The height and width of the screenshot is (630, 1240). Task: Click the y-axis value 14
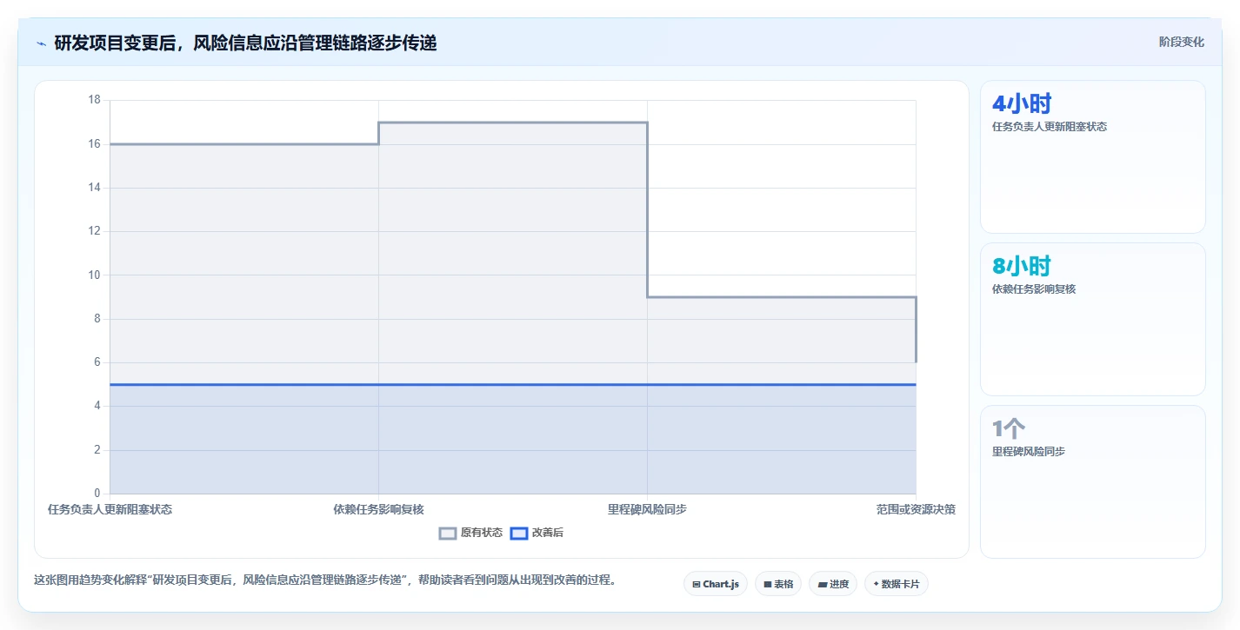(x=95, y=188)
